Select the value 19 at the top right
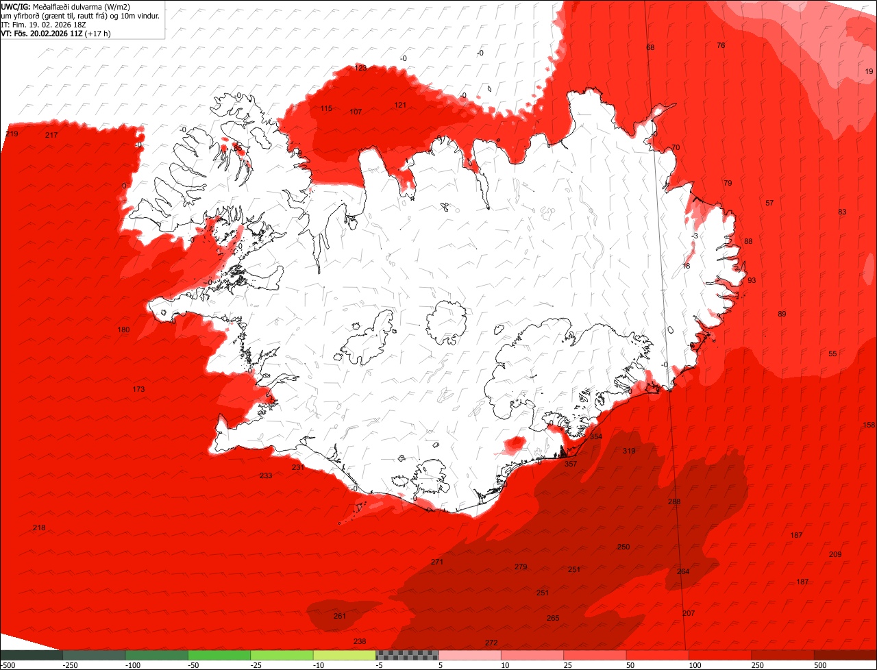The width and height of the screenshot is (877, 670). [x=869, y=72]
